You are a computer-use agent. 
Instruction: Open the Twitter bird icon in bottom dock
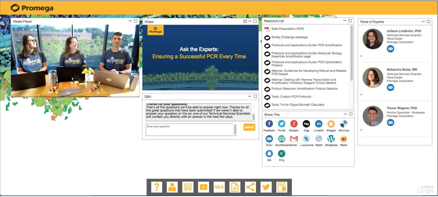[266, 187]
